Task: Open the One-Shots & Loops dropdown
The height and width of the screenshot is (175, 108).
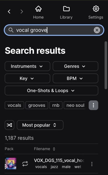Action: 52,91
